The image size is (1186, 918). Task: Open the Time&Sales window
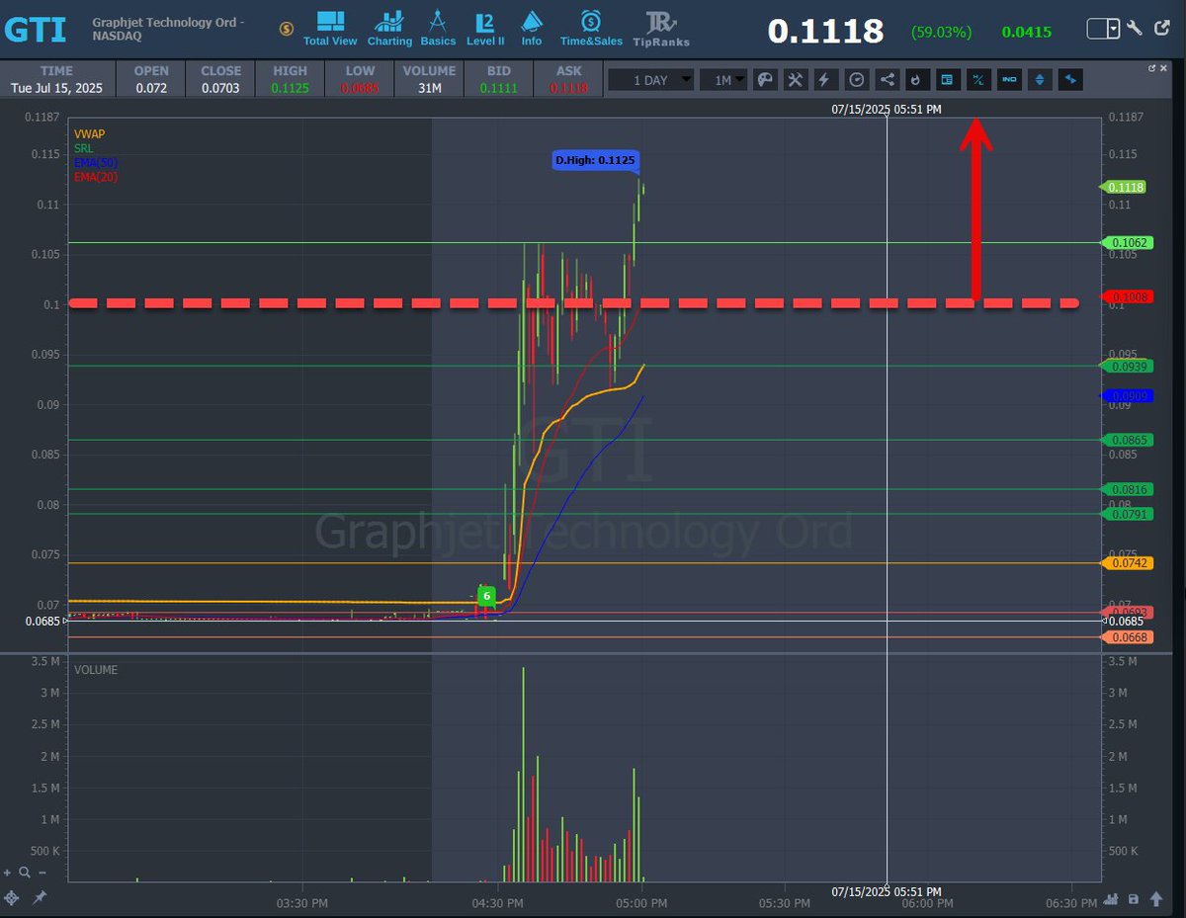[x=590, y=28]
